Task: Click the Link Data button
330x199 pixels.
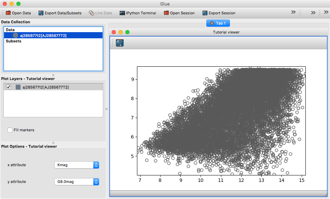Action: [100, 13]
